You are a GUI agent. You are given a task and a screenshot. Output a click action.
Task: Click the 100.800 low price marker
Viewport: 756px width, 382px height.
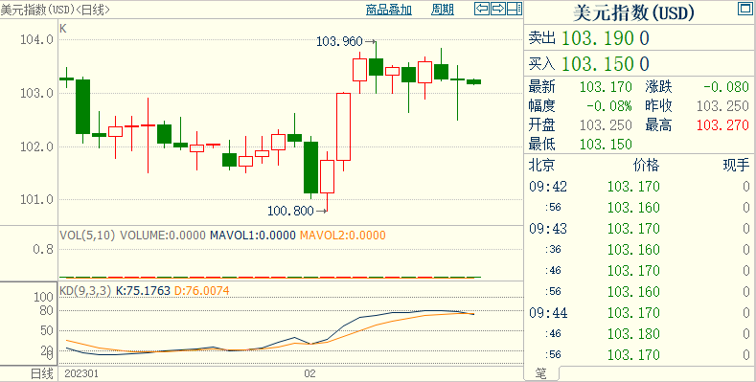290,211
